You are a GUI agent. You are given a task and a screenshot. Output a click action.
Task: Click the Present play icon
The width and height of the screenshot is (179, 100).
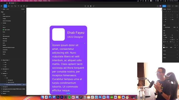pos(173,6)
